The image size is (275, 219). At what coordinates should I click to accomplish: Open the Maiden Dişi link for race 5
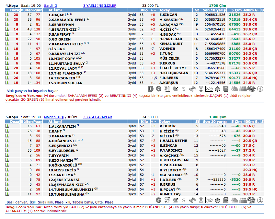pos(54,117)
